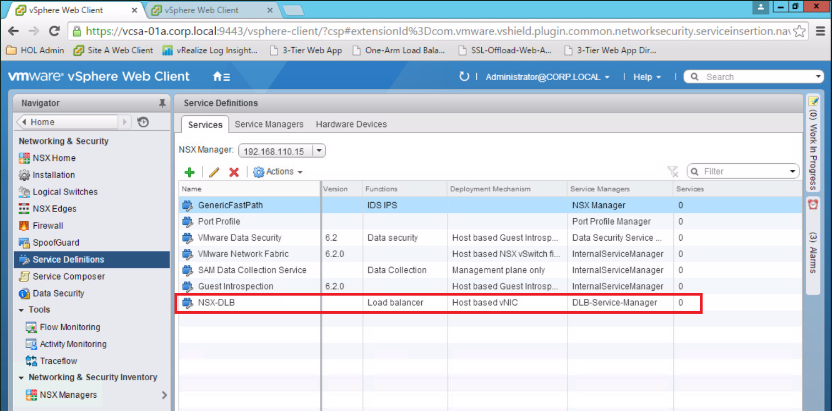Click the NSX Edges icon
The height and width of the screenshot is (411, 832).
pos(24,209)
